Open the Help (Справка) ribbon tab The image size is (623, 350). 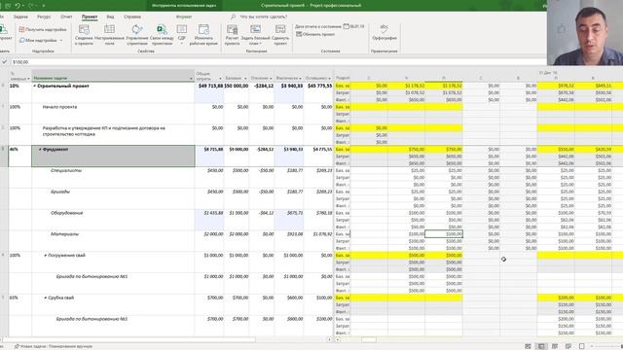132,17
